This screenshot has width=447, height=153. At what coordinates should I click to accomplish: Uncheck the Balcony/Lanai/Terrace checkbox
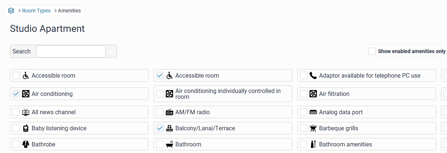pyautogui.click(x=160, y=128)
